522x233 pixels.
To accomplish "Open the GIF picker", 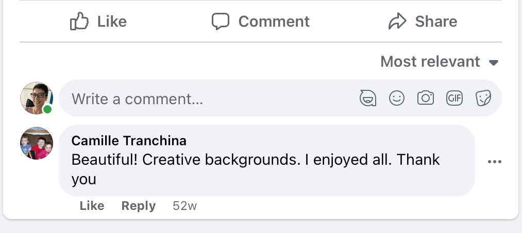I will pyautogui.click(x=454, y=98).
